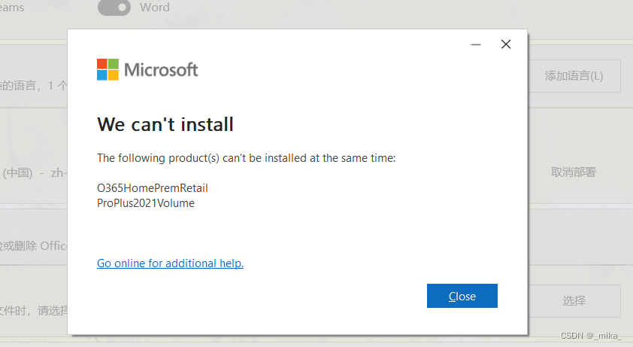
Task: Click the 选择 button in background window
Action: click(x=574, y=300)
